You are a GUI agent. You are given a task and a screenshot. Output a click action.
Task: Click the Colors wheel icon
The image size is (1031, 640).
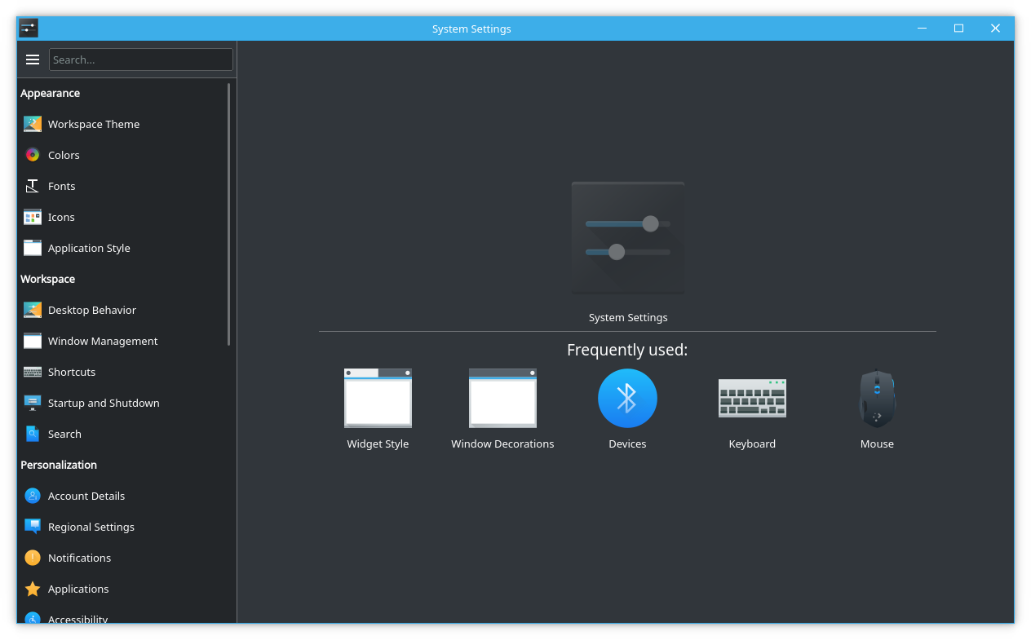[x=33, y=155]
